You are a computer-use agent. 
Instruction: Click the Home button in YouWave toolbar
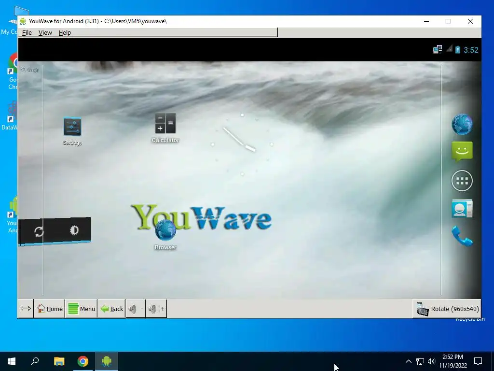point(50,309)
